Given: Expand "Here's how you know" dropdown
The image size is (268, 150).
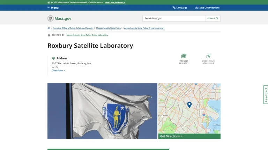Looking at the screenshot, I should (x=115, y=2).
